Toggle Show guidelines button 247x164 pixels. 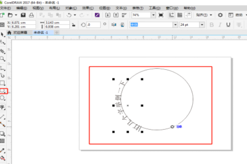pos(188,15)
